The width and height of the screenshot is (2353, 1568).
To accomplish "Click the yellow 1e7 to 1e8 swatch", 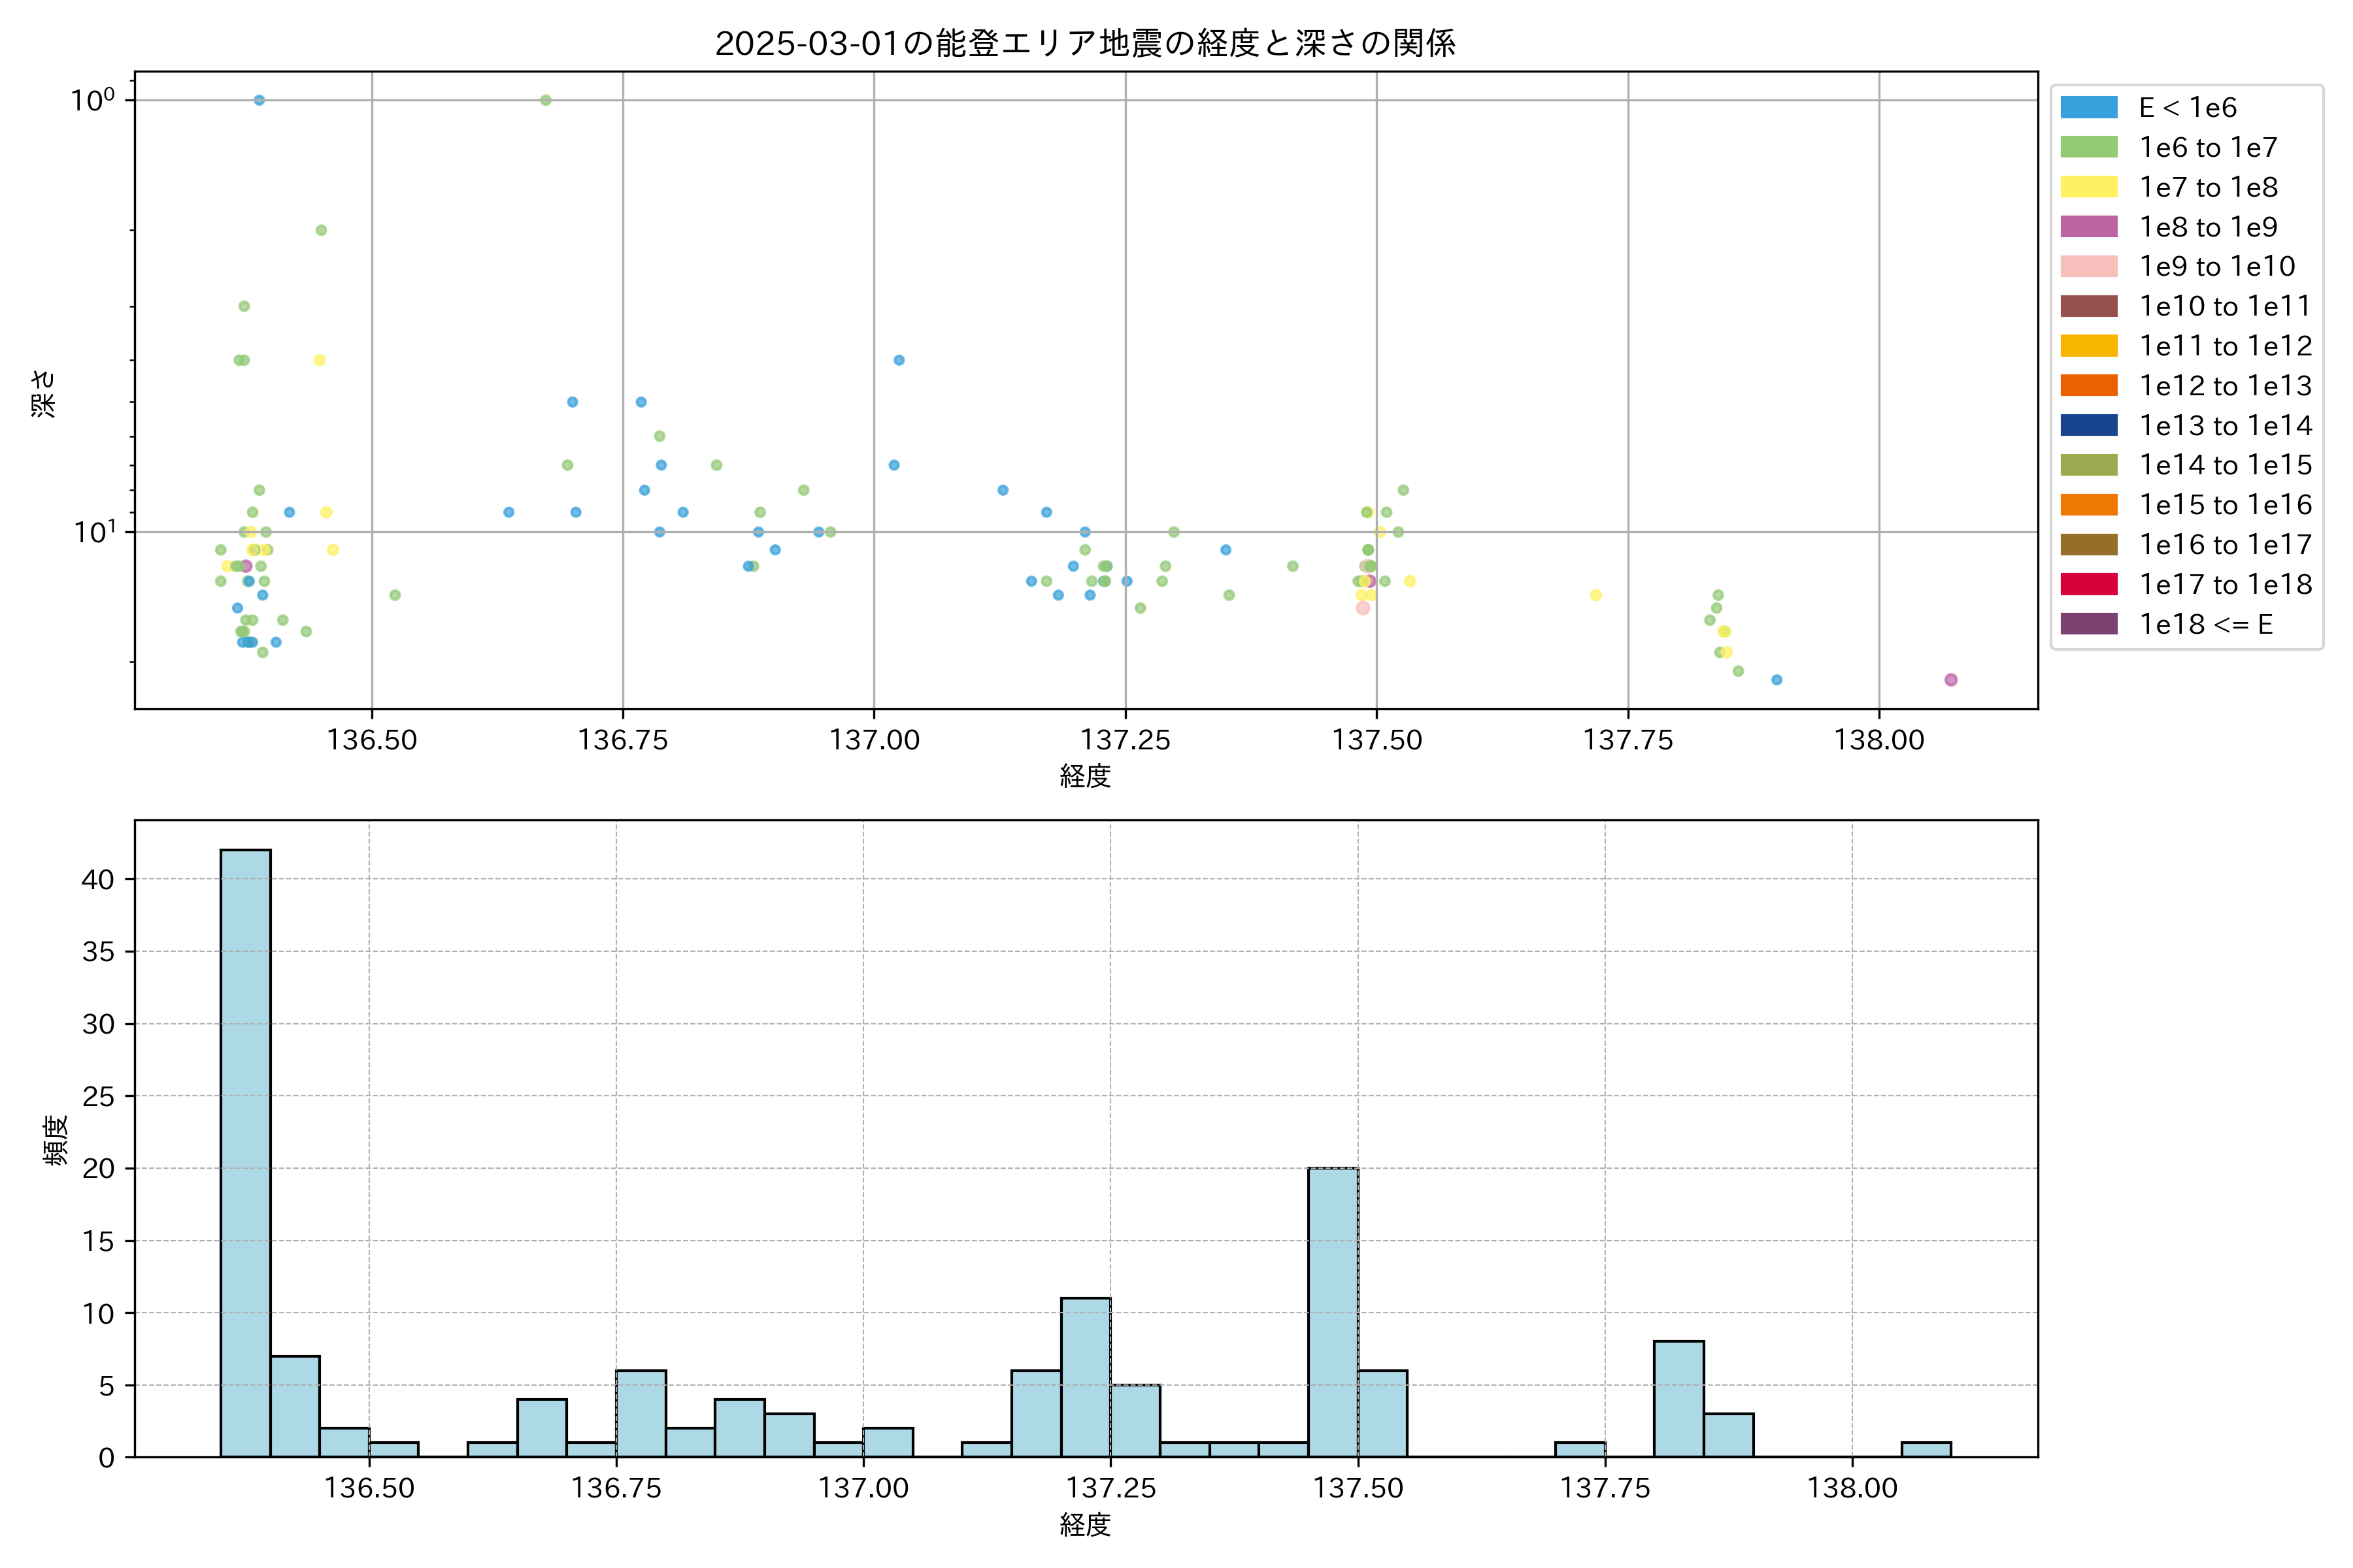I will point(2089,187).
